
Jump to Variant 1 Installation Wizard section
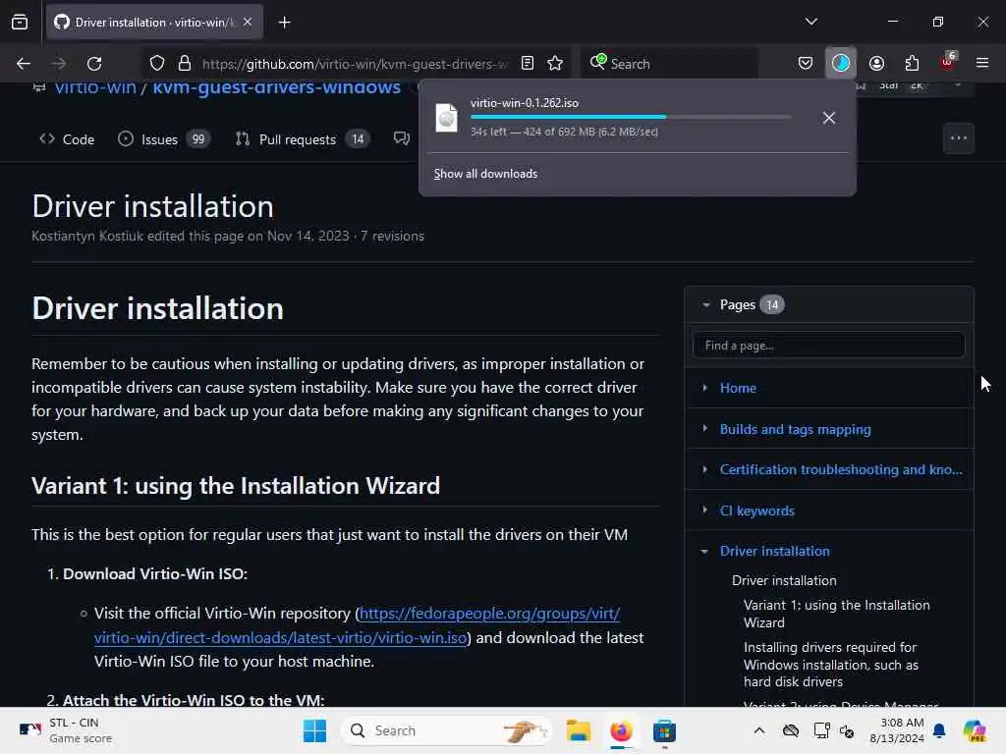coord(836,614)
